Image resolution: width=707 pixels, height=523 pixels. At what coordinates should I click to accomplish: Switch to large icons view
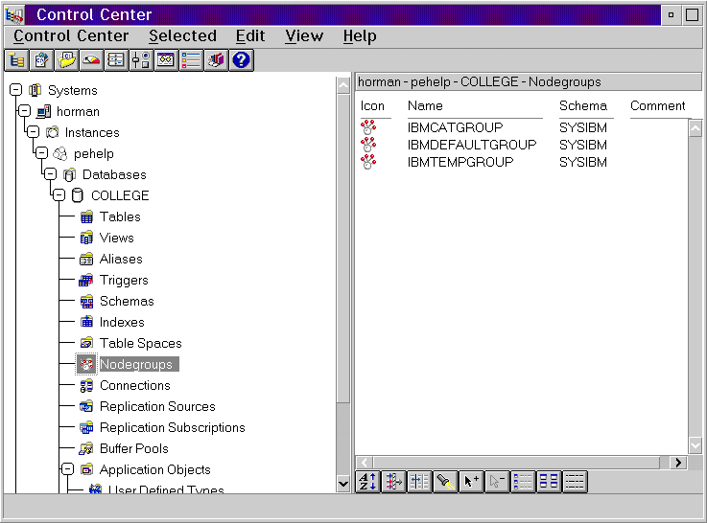[549, 482]
